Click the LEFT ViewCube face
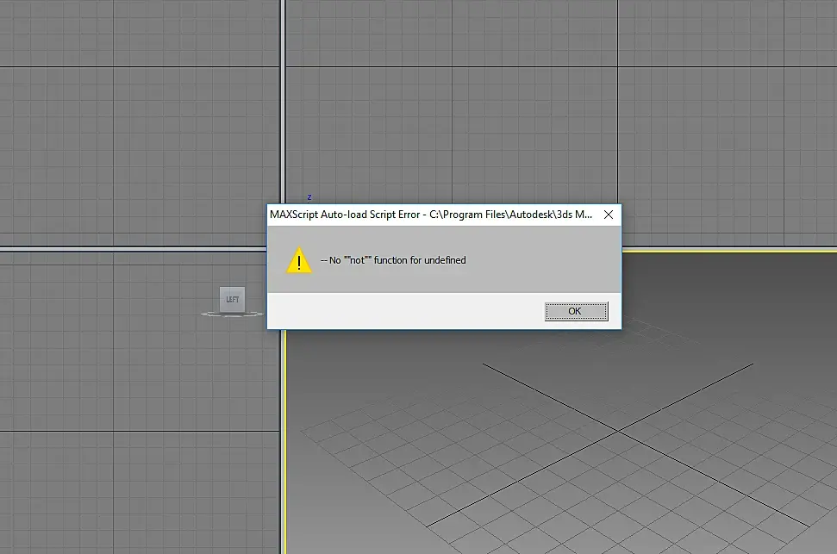Screen dimensions: 837x554 click(x=232, y=299)
